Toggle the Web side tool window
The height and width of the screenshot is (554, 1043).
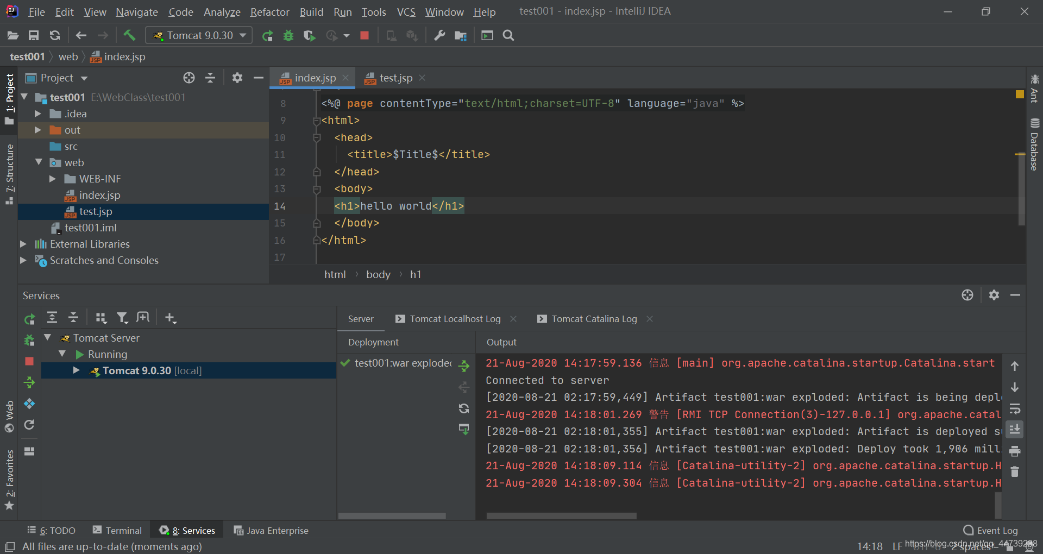click(x=9, y=417)
